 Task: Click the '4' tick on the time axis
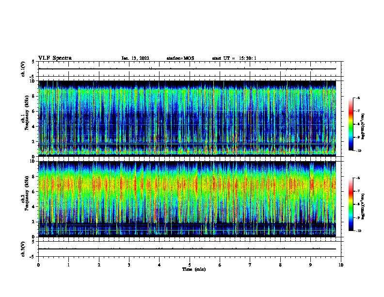tap(160, 265)
